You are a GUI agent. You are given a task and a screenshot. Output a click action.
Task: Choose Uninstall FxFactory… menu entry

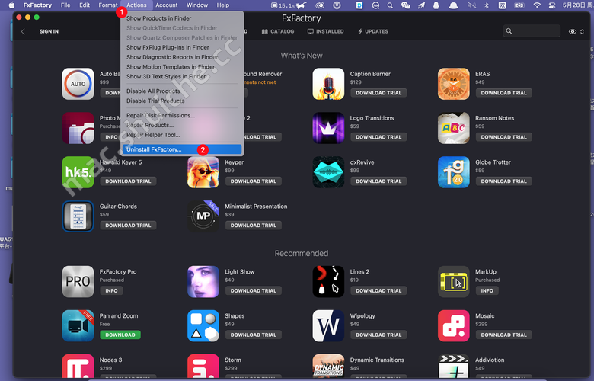(182, 149)
